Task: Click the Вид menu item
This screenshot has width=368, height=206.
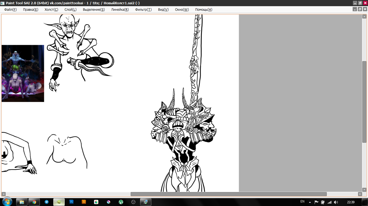Action: point(163,9)
